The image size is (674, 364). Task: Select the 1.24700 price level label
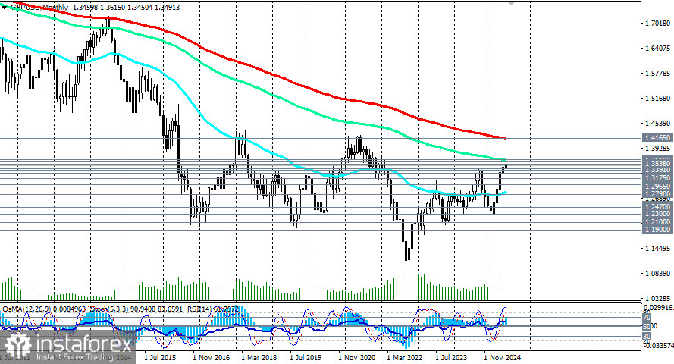tap(657, 207)
